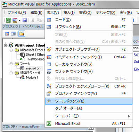Collapse the フォーム folder node
The width and height of the screenshot is (139, 132).
point(11,64)
